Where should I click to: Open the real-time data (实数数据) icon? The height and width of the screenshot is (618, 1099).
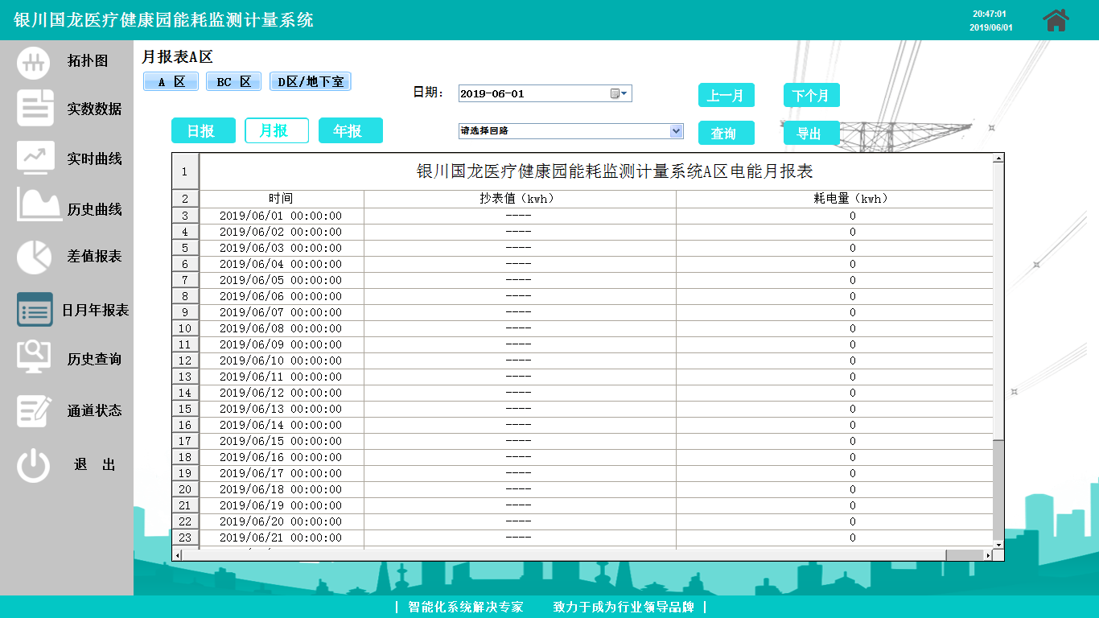[35, 109]
